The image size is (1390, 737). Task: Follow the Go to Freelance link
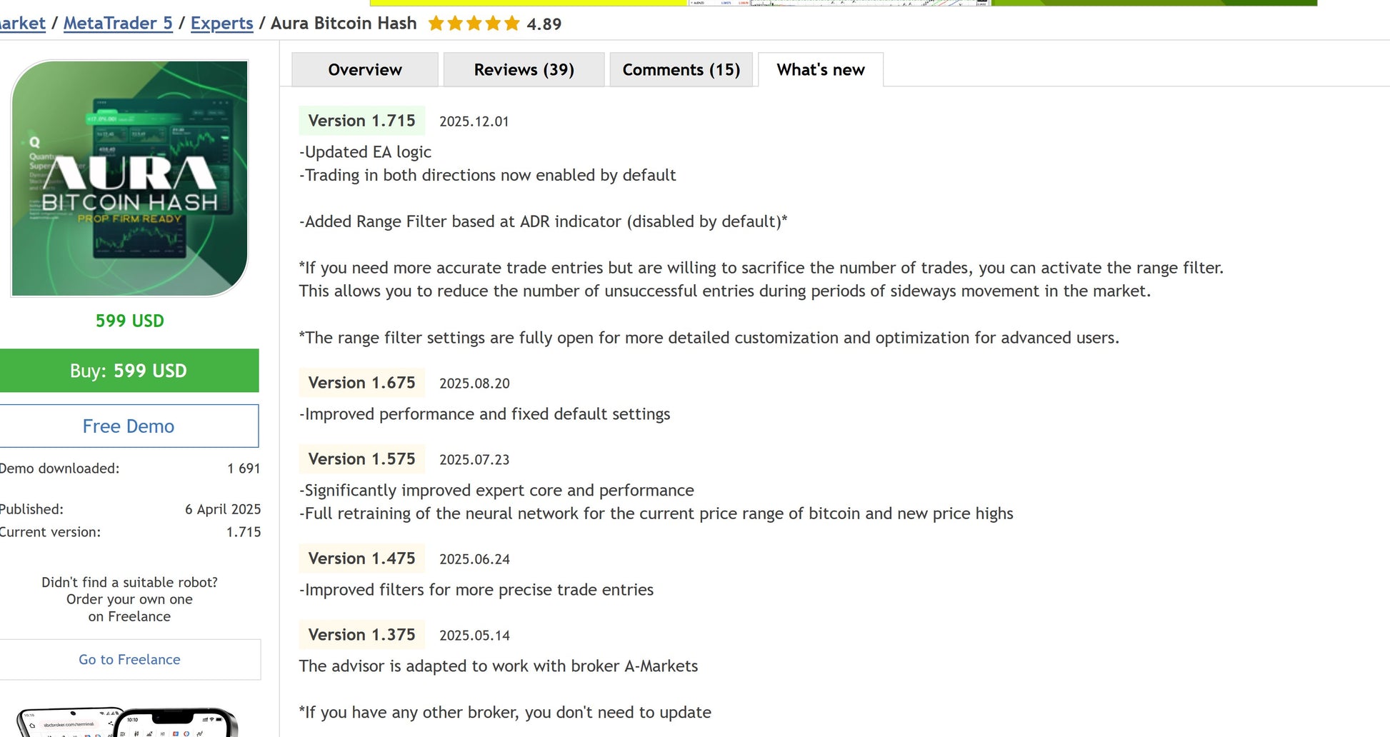(x=129, y=660)
